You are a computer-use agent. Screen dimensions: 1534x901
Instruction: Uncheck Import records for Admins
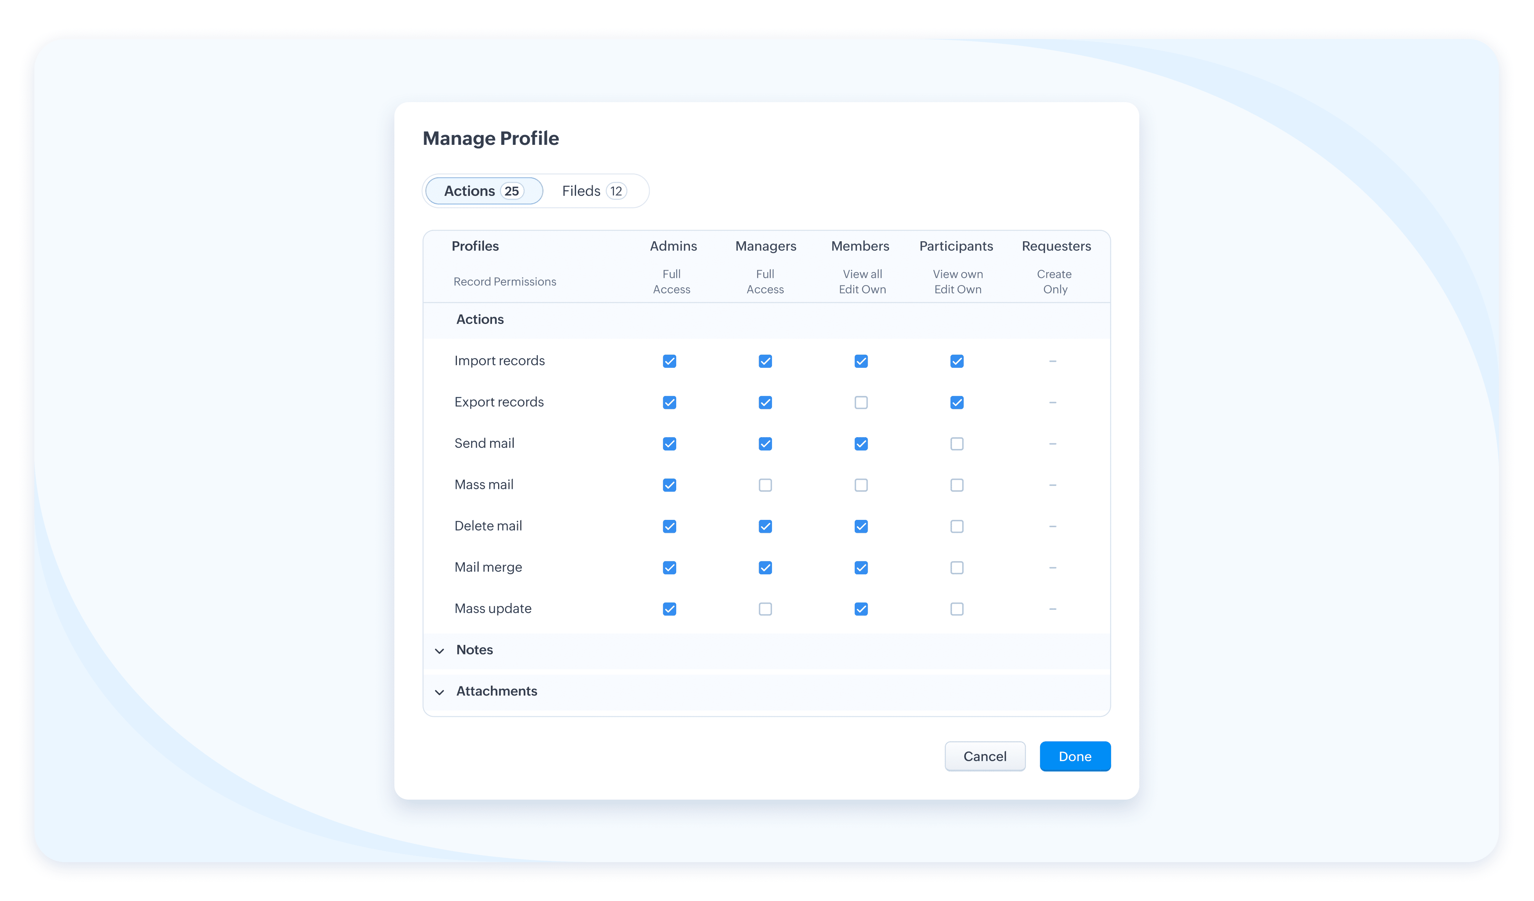click(x=669, y=361)
